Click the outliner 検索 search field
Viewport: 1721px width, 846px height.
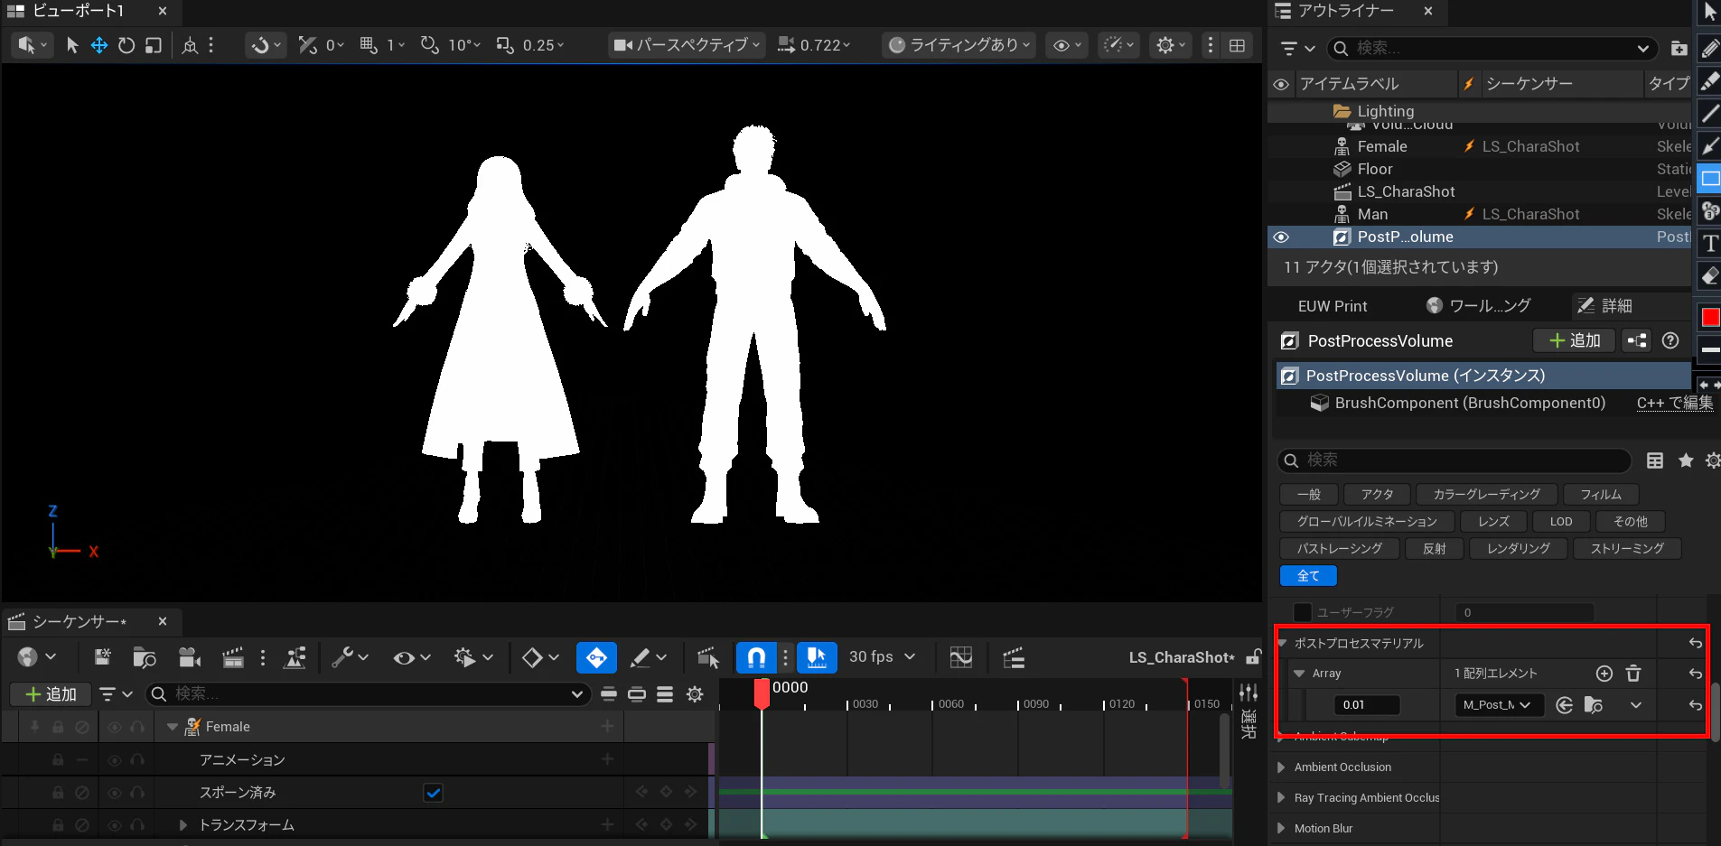(1492, 48)
